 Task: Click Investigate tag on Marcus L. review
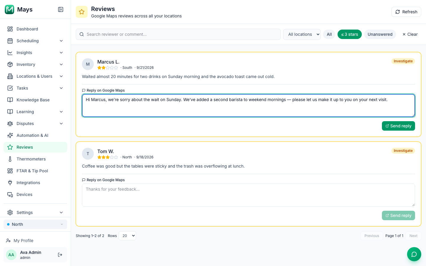tap(403, 61)
